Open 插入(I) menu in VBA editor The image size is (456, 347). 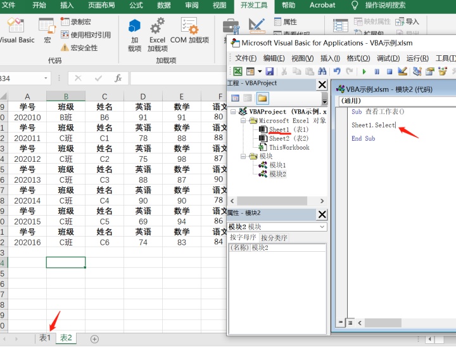tap(330, 58)
